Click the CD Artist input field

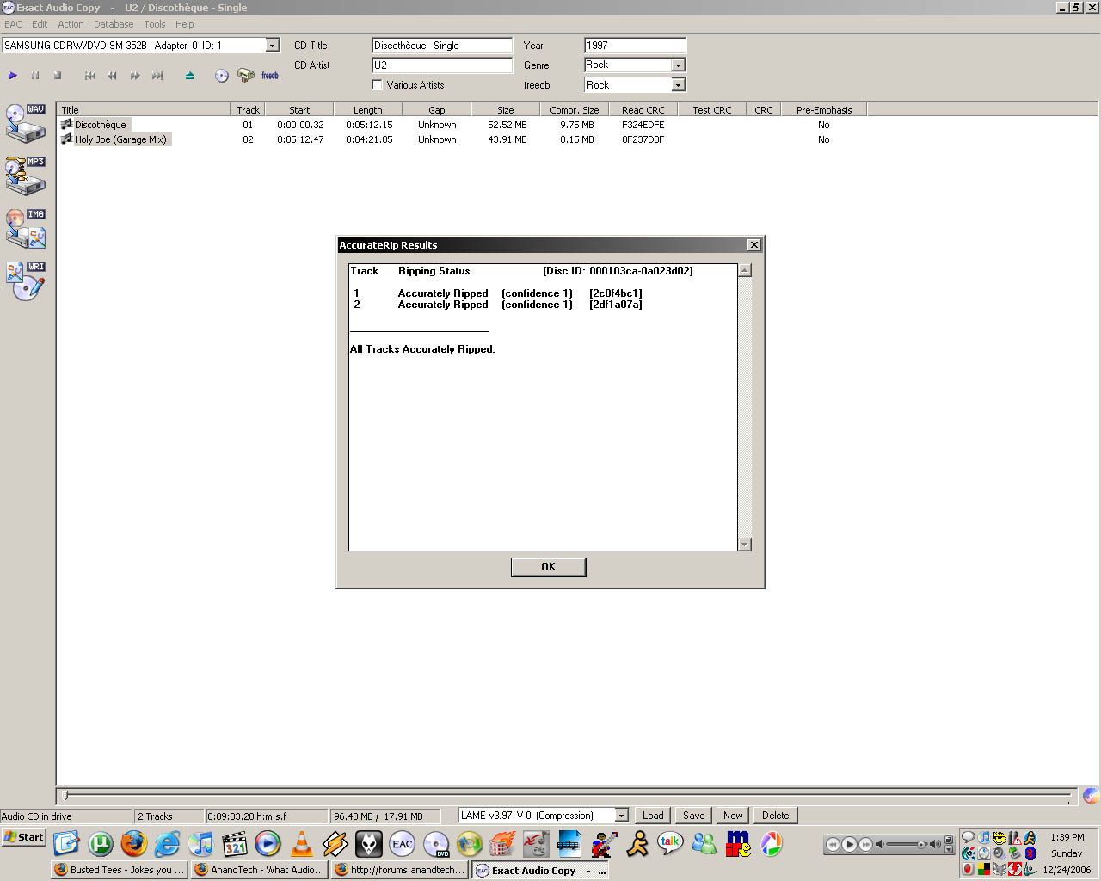[442, 65]
